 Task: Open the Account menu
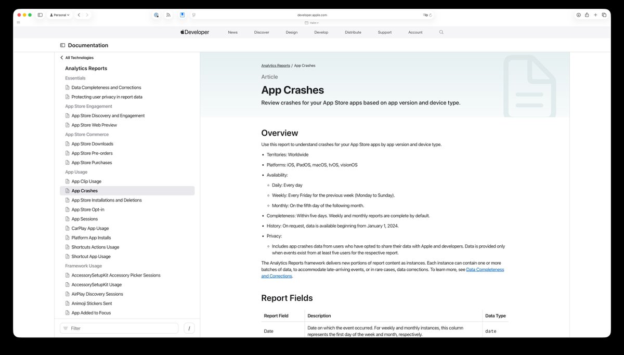click(415, 32)
